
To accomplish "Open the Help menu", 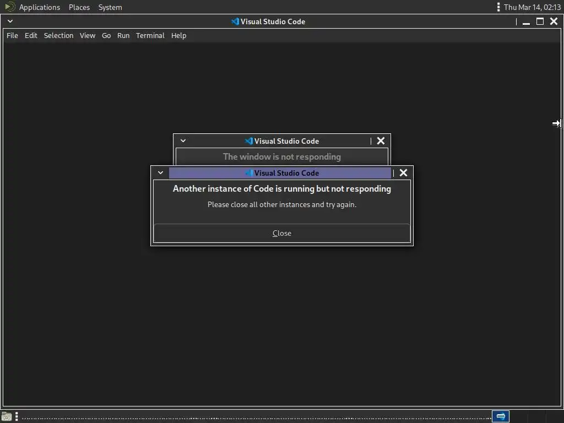I will (179, 36).
